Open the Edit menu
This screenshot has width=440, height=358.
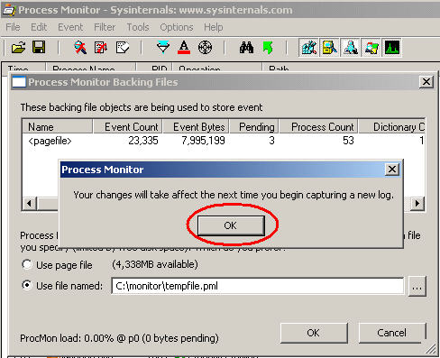[x=39, y=27]
